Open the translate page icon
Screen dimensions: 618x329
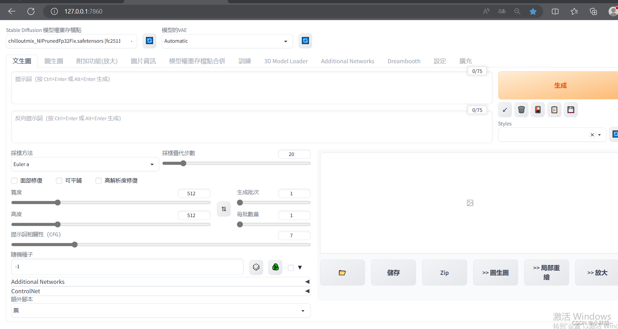(502, 11)
